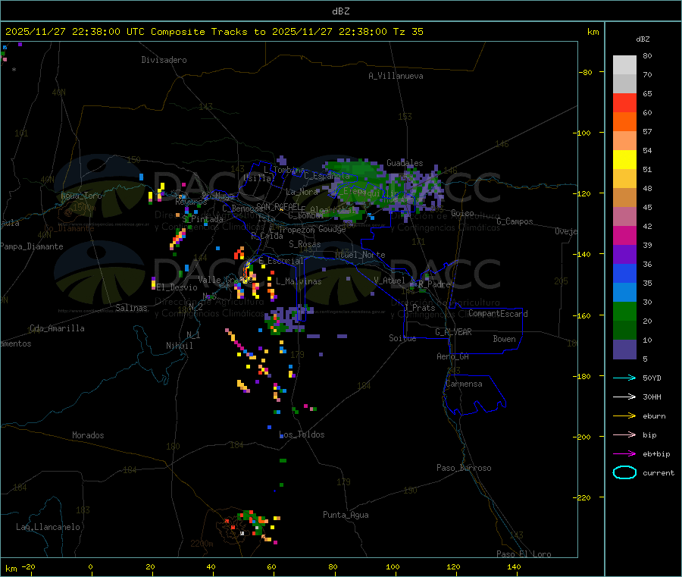Click the Carmensa map label

click(x=464, y=384)
